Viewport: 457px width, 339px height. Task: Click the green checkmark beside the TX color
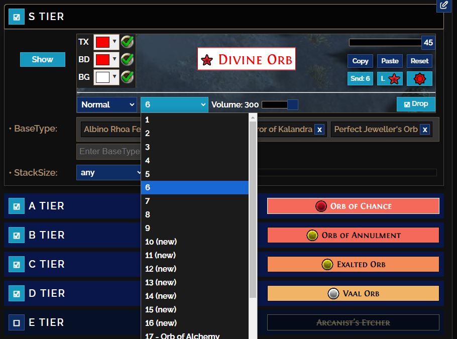click(127, 42)
